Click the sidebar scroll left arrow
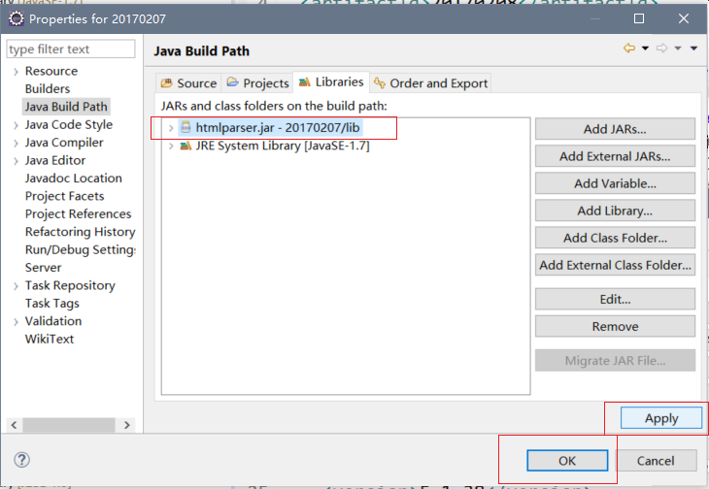Screen dimensions: 709x489 [x=14, y=425]
